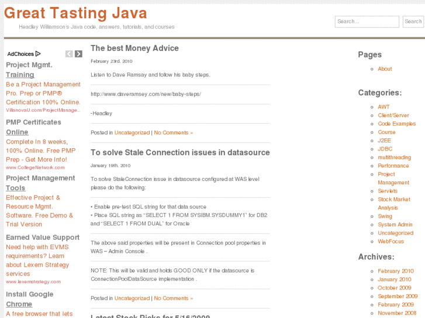Go to next ad with right arrow
The height and width of the screenshot is (318, 425).
(x=78, y=54)
